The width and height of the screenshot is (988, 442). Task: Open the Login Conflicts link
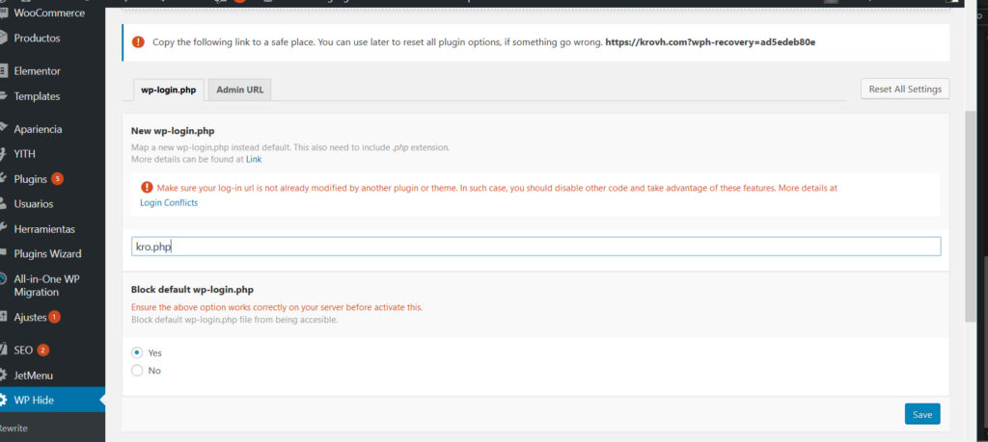[169, 203]
